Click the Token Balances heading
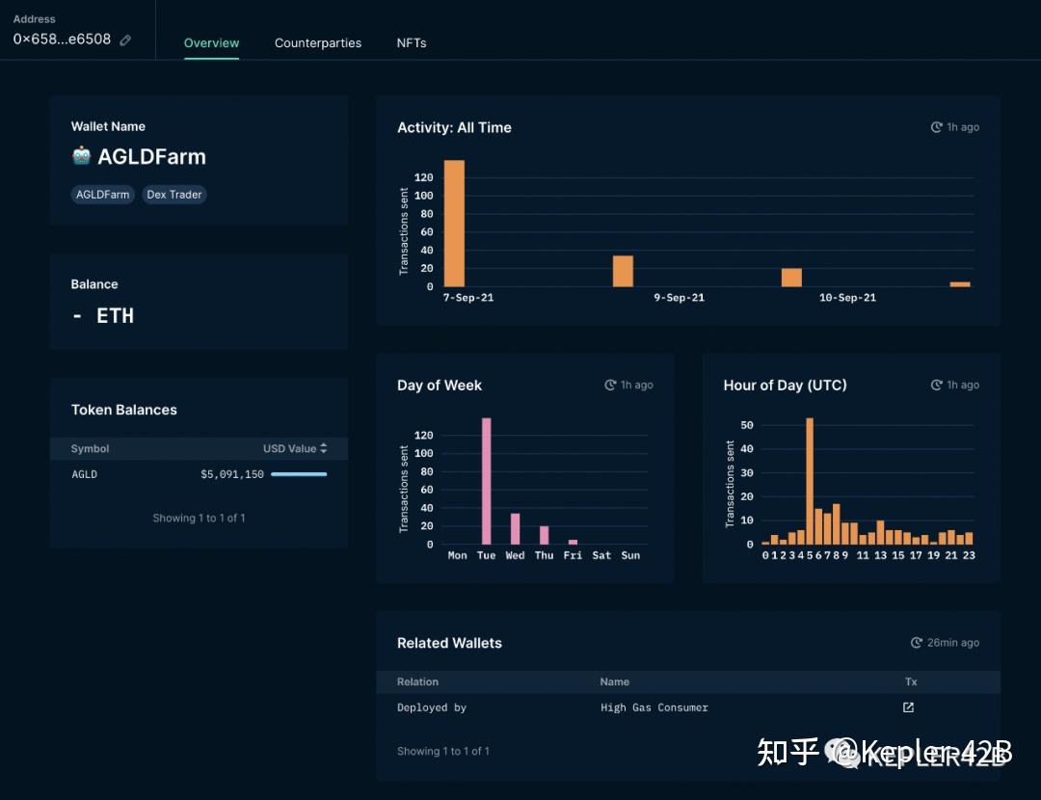This screenshot has width=1041, height=800. 124,411
